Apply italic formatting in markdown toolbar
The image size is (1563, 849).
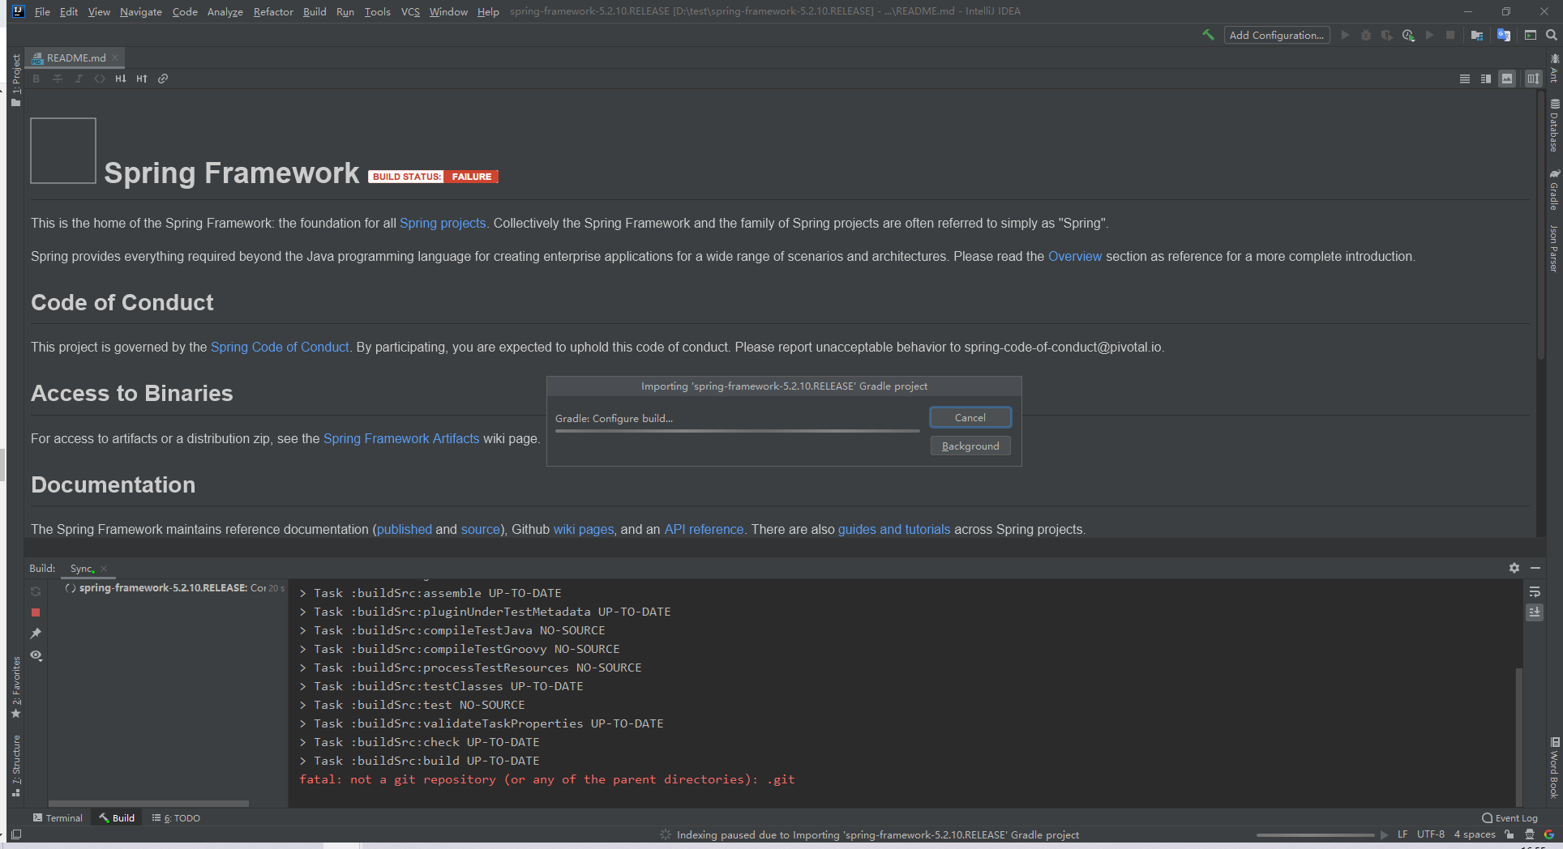[79, 79]
